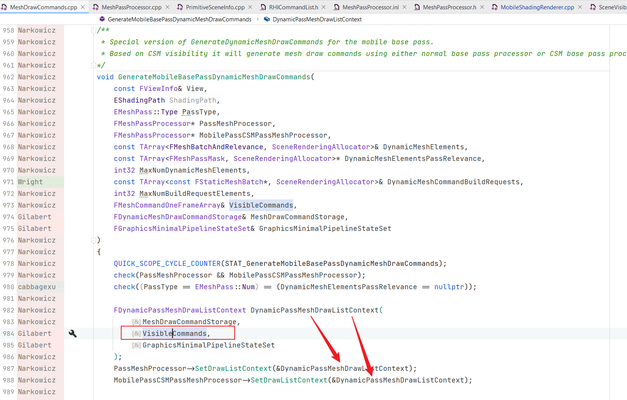The height and width of the screenshot is (400, 627).
Task: Click the first SetDrawListContext call on line 987
Action: [233, 369]
